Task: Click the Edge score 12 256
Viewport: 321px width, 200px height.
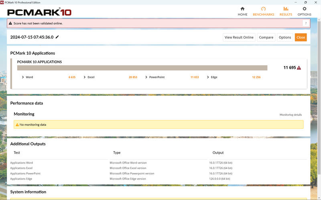Action: [256, 77]
